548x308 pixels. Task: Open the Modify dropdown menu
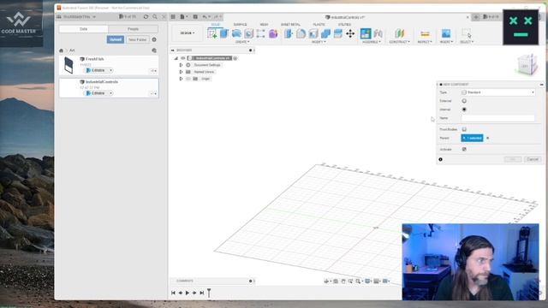click(x=319, y=42)
